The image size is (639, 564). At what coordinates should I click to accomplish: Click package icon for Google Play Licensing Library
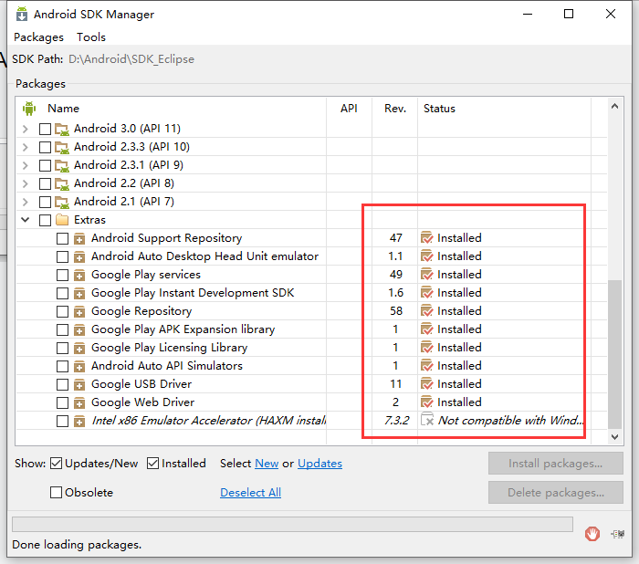(79, 348)
